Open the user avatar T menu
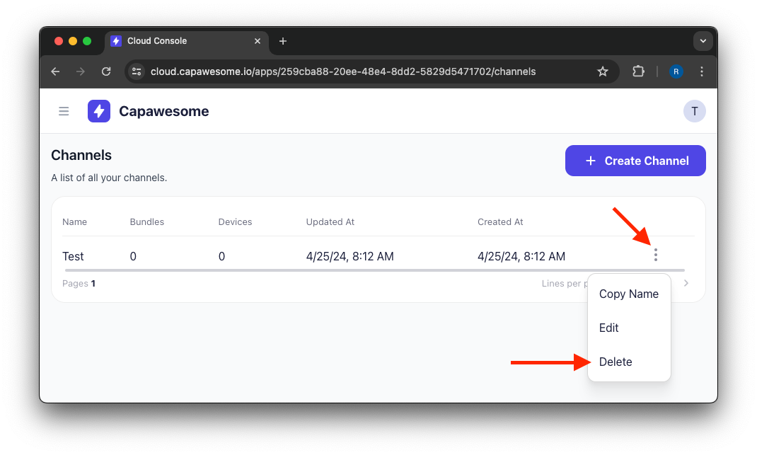Image resolution: width=757 pixels, height=455 pixels. point(694,111)
